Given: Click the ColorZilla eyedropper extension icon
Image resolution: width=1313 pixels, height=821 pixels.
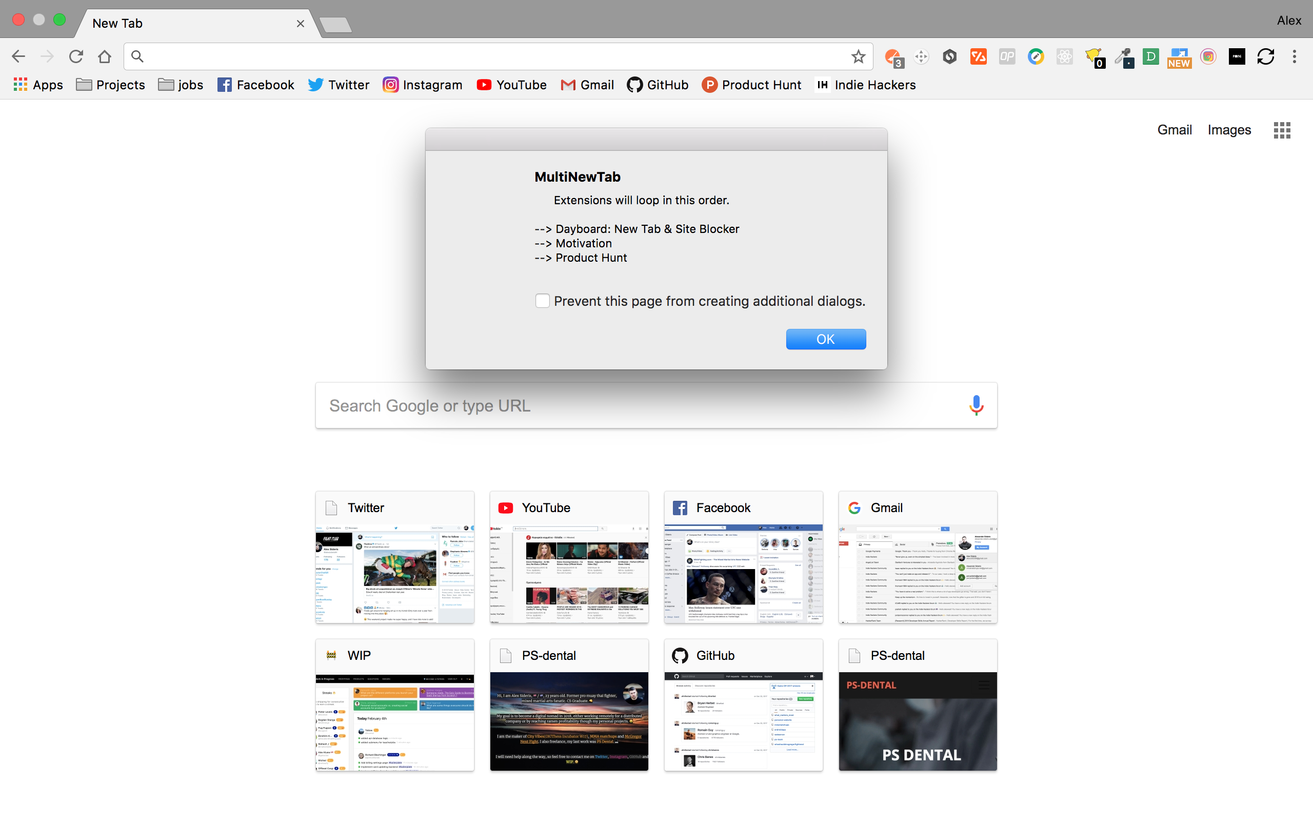Looking at the screenshot, I should pyautogui.click(x=1124, y=56).
